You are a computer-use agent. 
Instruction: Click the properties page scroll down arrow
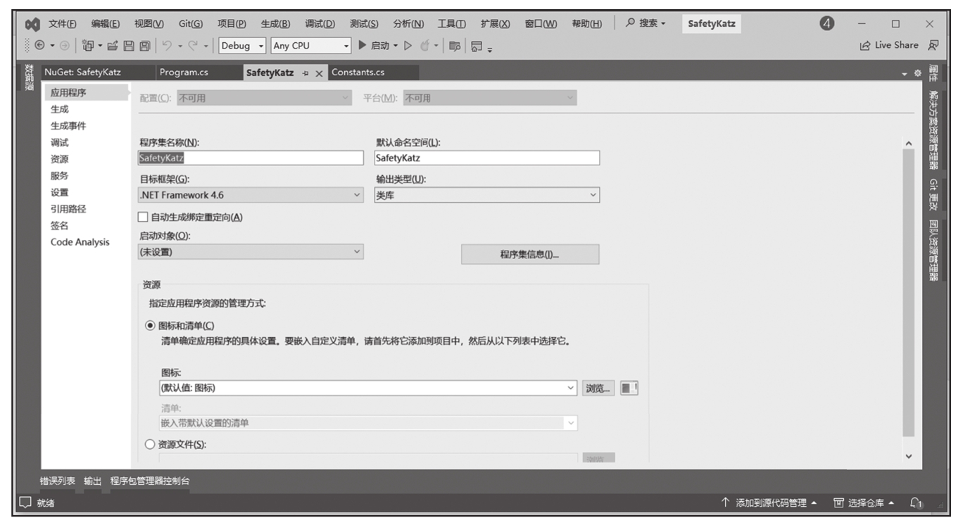pyautogui.click(x=908, y=456)
